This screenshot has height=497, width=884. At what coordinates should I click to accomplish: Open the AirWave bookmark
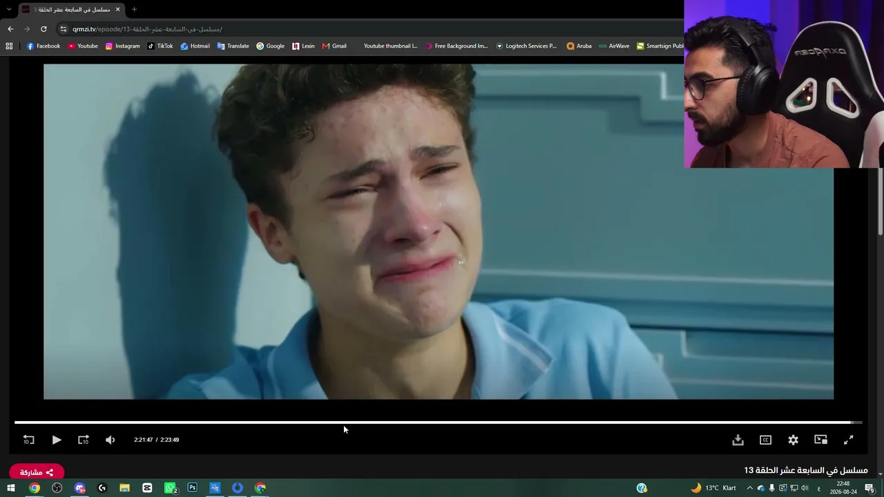614,46
